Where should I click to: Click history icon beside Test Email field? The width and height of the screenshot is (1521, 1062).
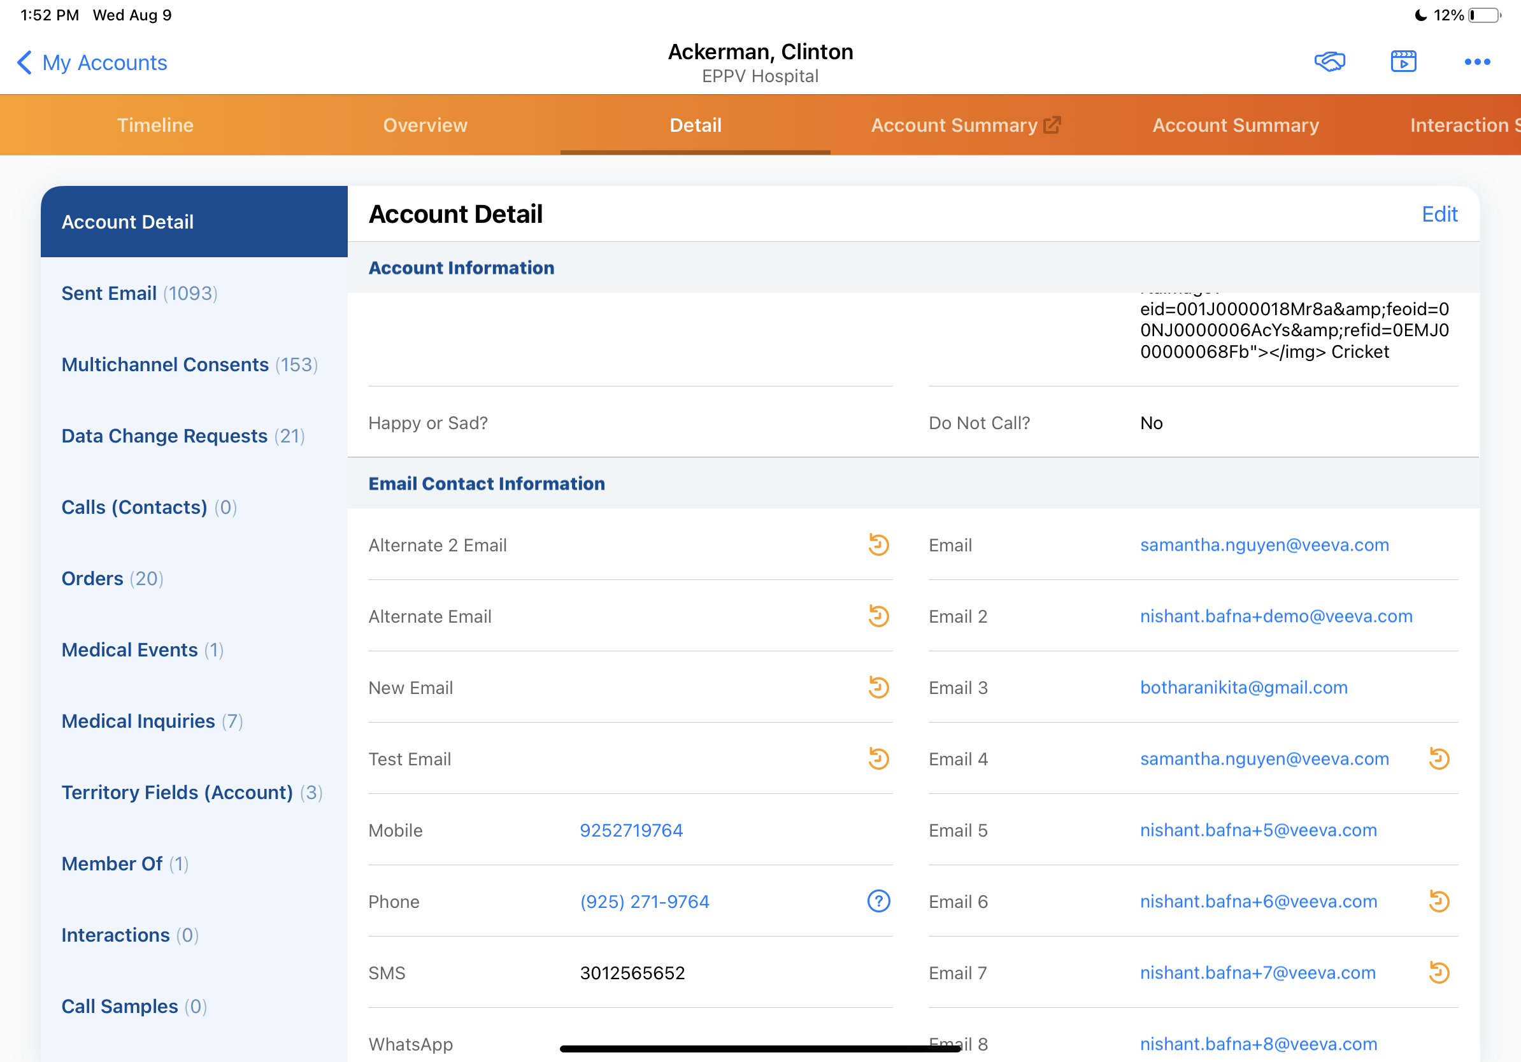pos(878,759)
